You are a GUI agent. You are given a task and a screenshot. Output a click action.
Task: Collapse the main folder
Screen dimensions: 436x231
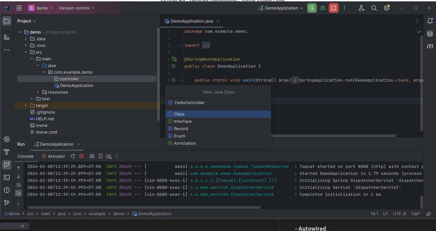(32, 59)
